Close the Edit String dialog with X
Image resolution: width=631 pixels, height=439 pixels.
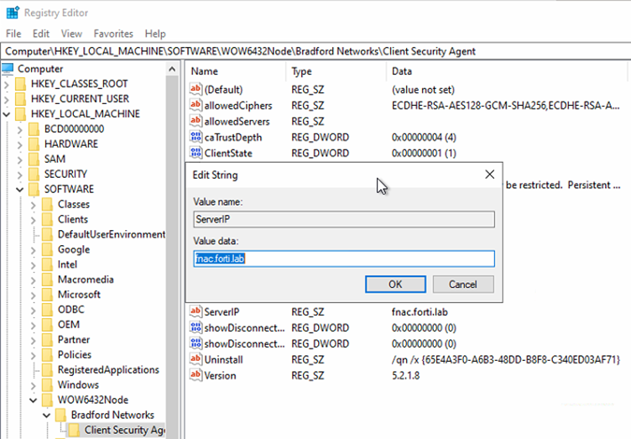click(x=489, y=175)
